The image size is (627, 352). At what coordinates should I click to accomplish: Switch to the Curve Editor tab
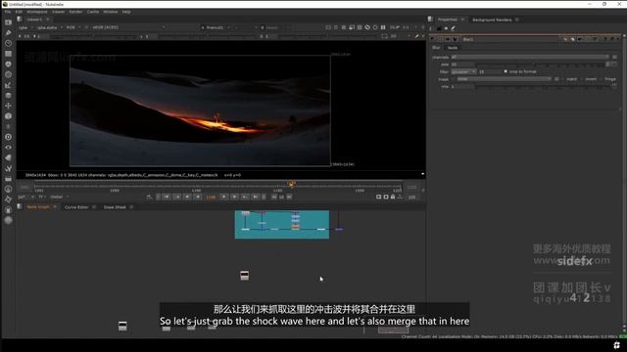click(x=76, y=207)
